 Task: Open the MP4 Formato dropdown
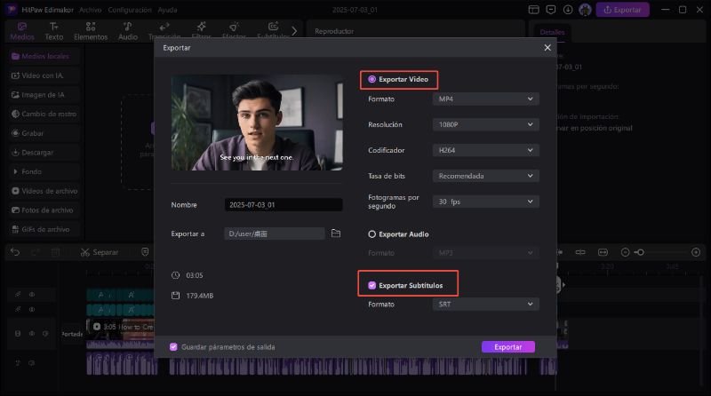point(487,99)
